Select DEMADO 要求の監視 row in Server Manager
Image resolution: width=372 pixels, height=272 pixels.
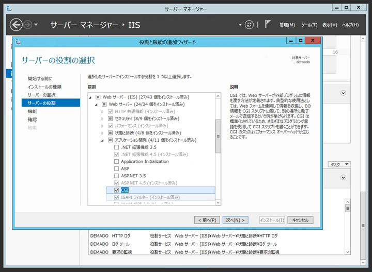[x=217, y=252]
